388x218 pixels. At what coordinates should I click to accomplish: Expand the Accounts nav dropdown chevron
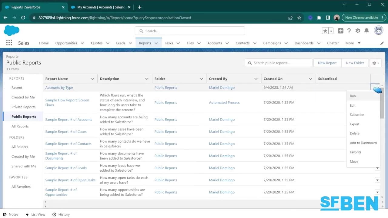(x=227, y=43)
